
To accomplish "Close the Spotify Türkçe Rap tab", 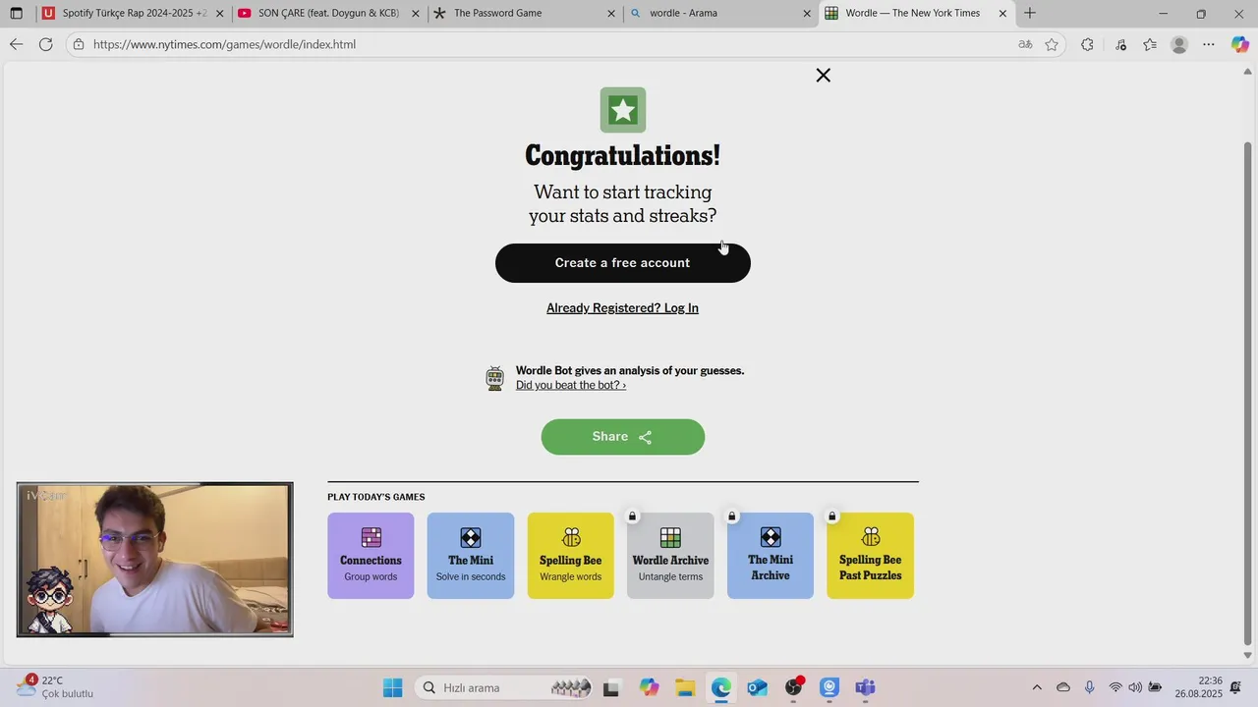I will [x=219, y=14].
